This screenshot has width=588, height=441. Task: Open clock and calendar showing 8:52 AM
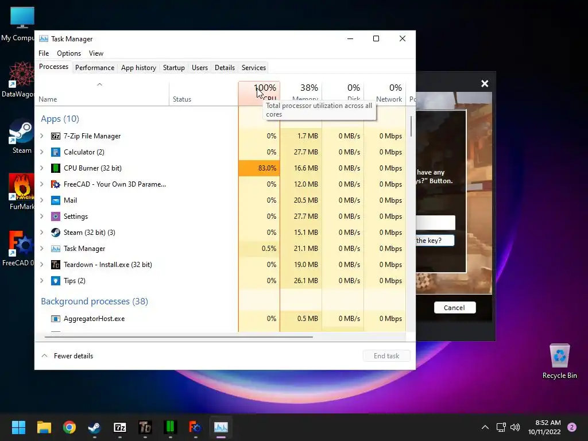pos(544,427)
